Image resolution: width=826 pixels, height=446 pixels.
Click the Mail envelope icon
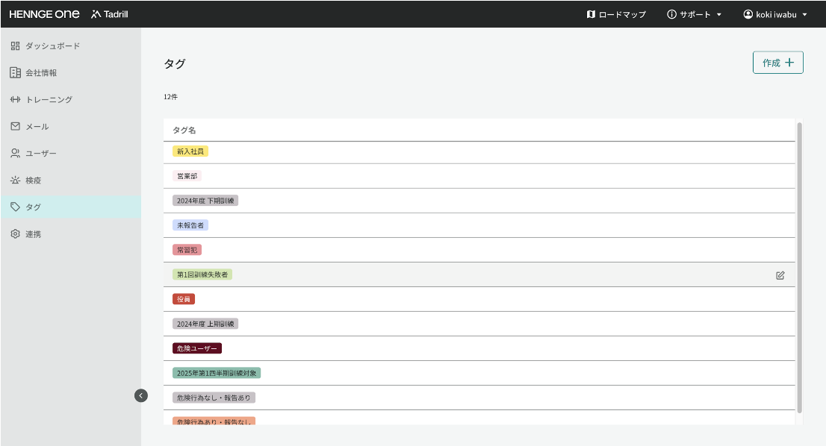click(15, 127)
